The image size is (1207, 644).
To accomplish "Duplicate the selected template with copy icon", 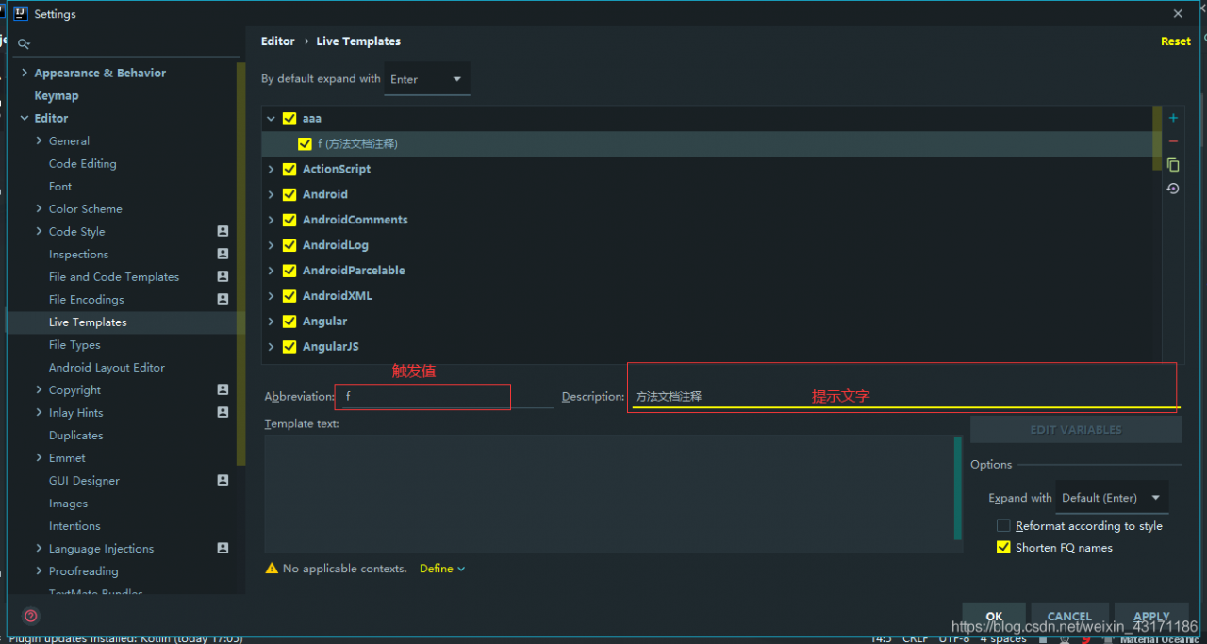I will coord(1173,165).
